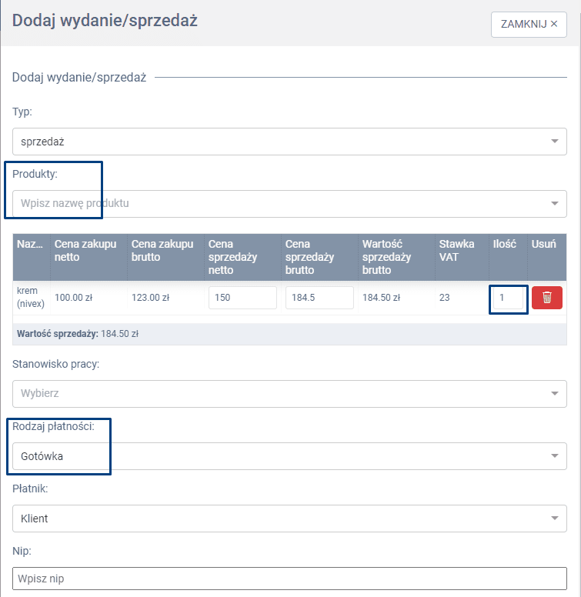Click the 'Wpisz nazwę produktu' product search field

pyautogui.click(x=289, y=204)
